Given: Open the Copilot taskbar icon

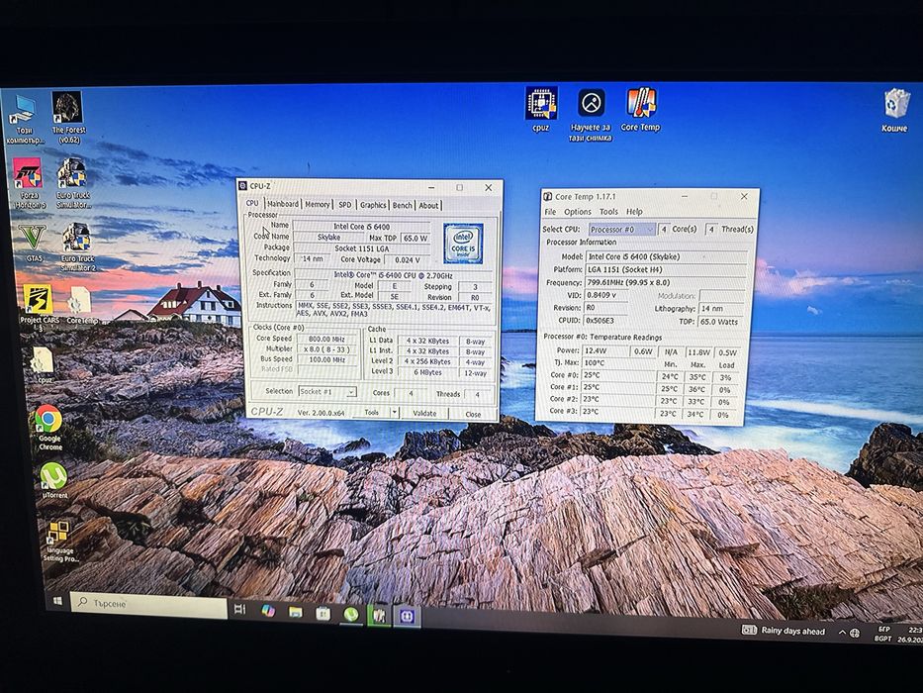Looking at the screenshot, I should tap(268, 610).
